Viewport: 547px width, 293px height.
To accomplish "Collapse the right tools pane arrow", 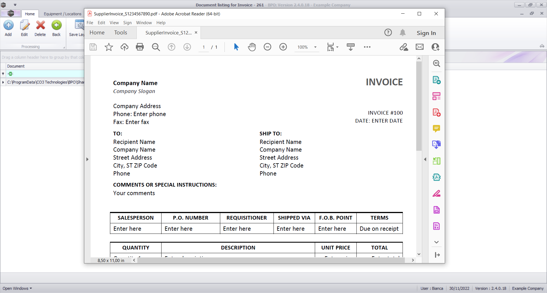I will 425,159.
